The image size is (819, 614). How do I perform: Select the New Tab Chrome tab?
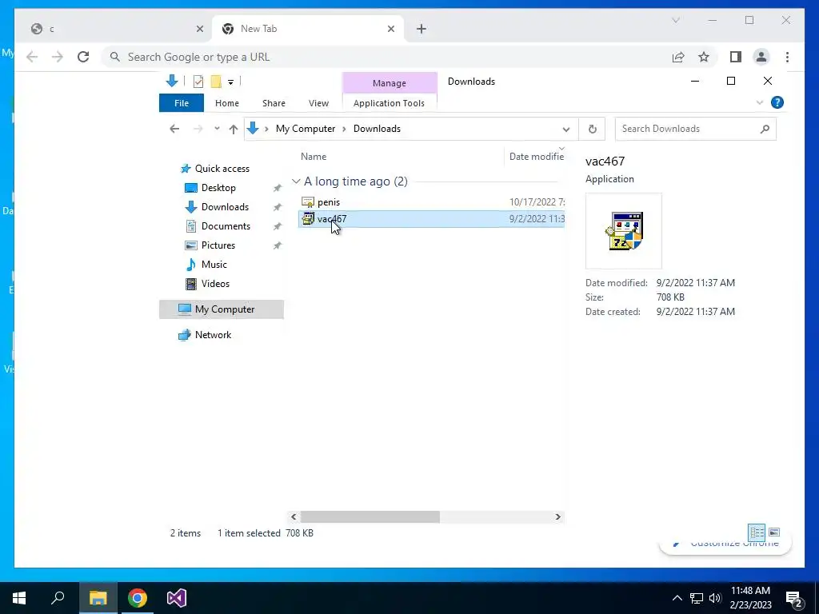[x=308, y=29]
